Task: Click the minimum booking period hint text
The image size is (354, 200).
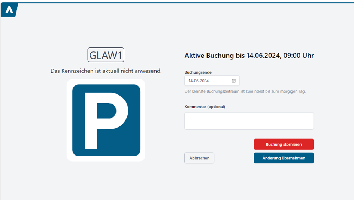Action: click(x=245, y=91)
